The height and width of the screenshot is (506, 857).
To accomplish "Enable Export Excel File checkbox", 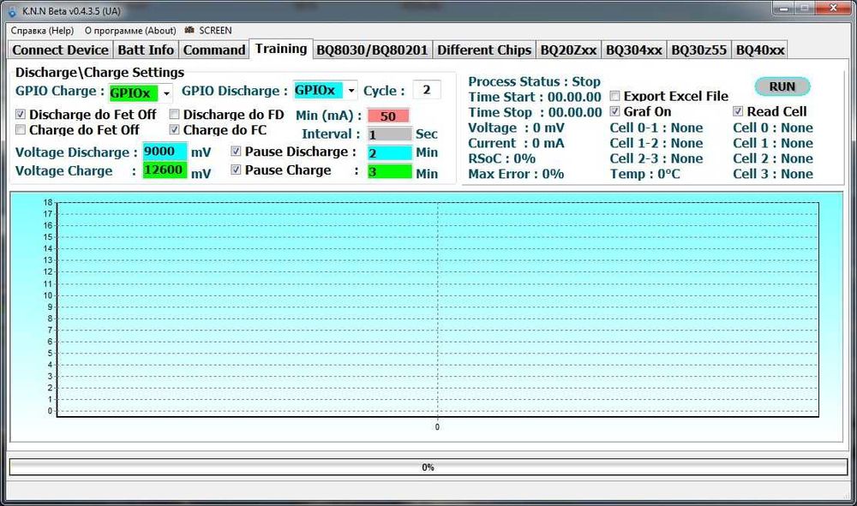I will [x=614, y=96].
